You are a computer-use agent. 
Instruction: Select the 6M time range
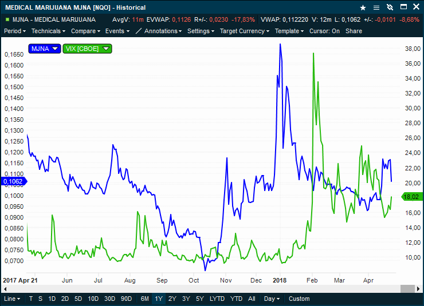pos(144,299)
